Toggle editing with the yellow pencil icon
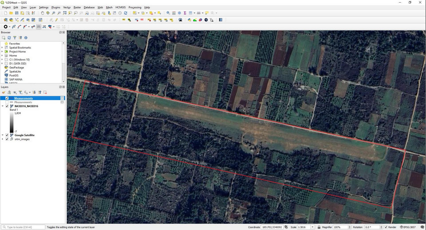Image resolution: width=426 pixels, height=230 pixels. coord(56,20)
